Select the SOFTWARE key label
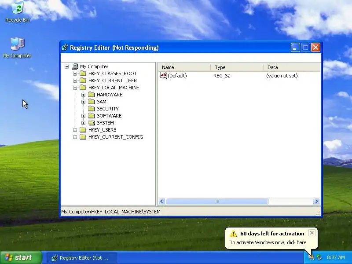Viewport: 352px width, 264px height. [109, 116]
